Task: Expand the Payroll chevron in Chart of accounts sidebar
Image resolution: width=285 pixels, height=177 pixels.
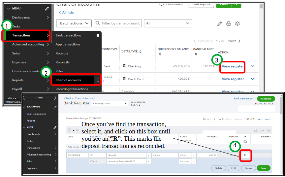Action: tap(48, 89)
